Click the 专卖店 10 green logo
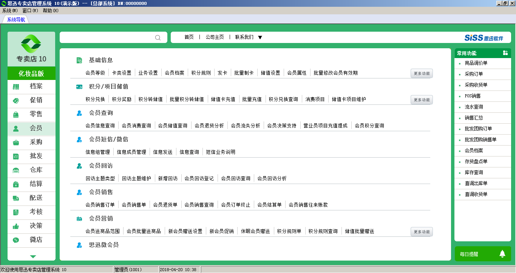Image resolution: width=516 pixels, height=273 pixels. (x=31, y=44)
